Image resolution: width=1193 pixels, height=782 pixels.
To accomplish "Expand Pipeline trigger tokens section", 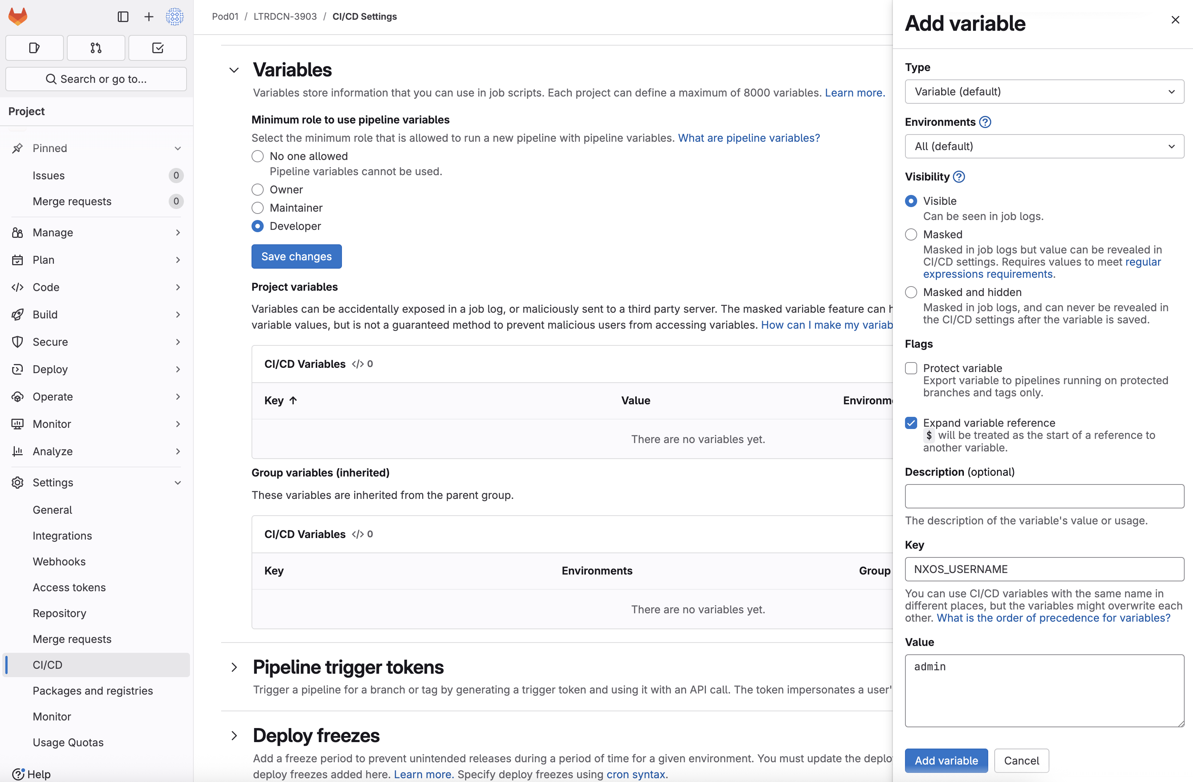I will click(234, 668).
